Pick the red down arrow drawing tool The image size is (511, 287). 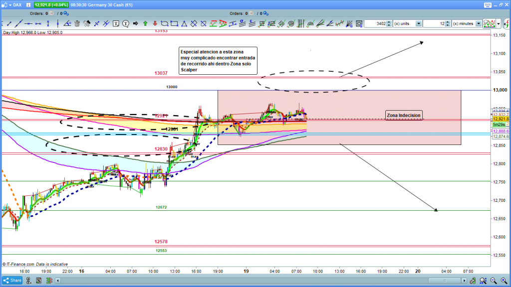(x=155, y=23)
